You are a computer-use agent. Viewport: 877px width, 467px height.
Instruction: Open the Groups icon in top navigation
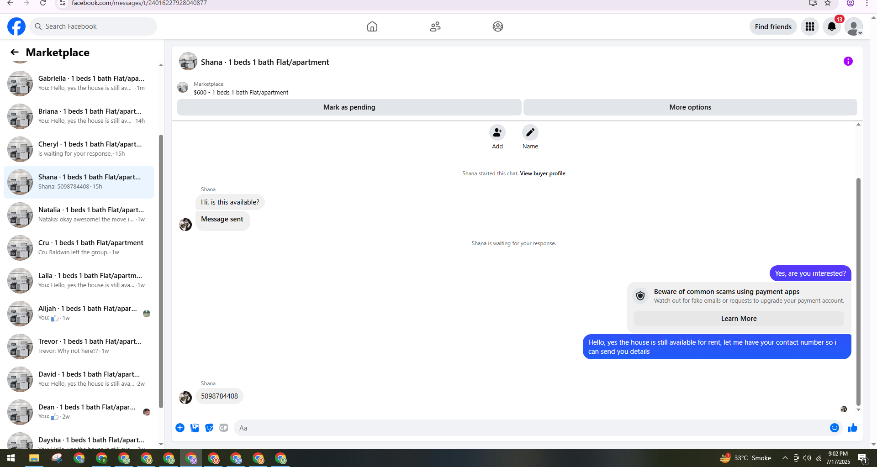click(498, 26)
